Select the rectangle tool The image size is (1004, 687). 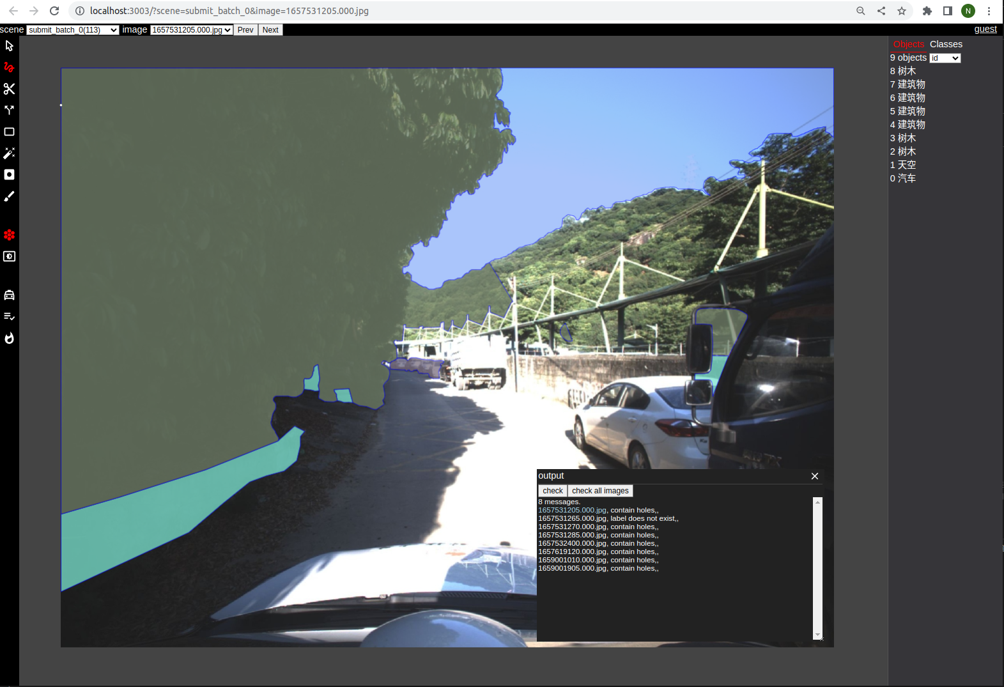pyautogui.click(x=9, y=132)
